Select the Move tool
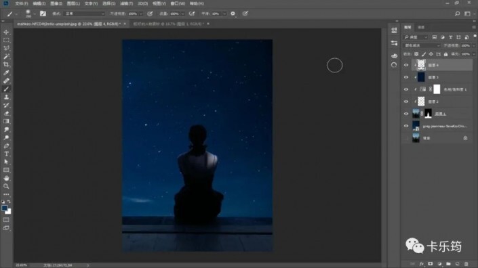 [x=6, y=32]
